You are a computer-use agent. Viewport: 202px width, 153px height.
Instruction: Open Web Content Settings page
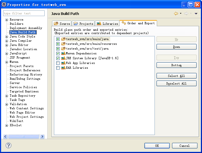27,108
